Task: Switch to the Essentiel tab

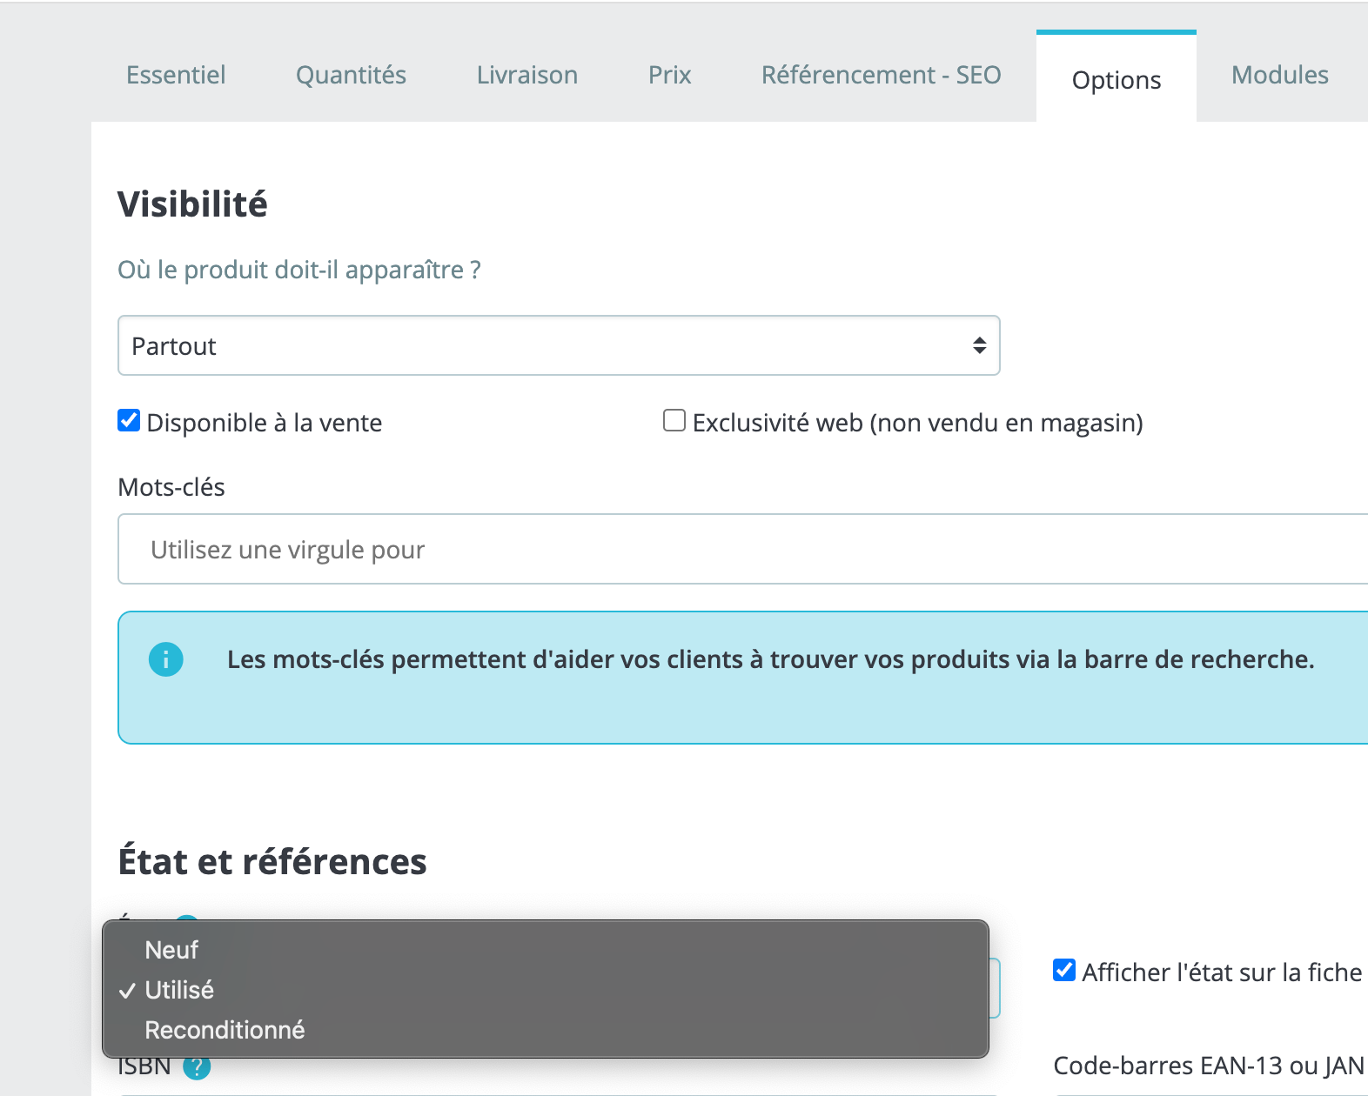Action: [x=176, y=75]
